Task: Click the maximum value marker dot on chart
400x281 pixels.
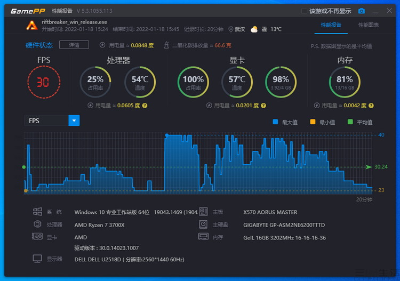Action: 166,135
